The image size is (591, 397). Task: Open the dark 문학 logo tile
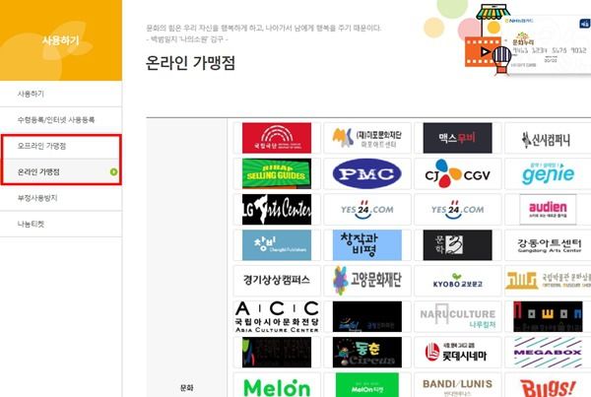click(457, 245)
